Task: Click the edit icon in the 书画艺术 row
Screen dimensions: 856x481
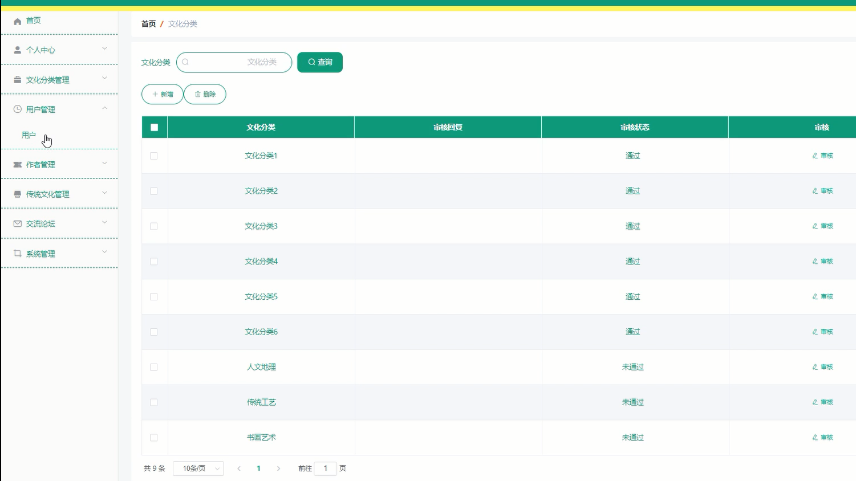Action: click(x=815, y=438)
